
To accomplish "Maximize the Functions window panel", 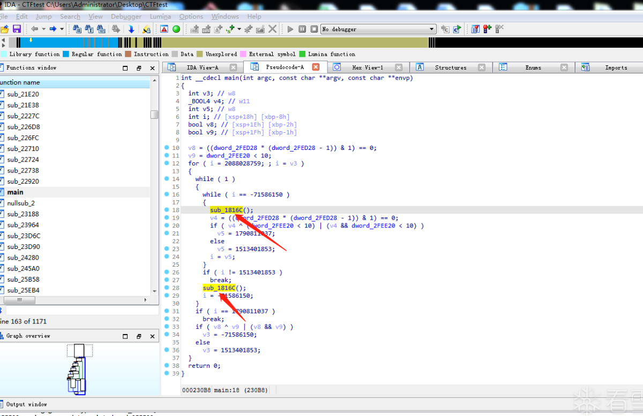I will 125,68.
